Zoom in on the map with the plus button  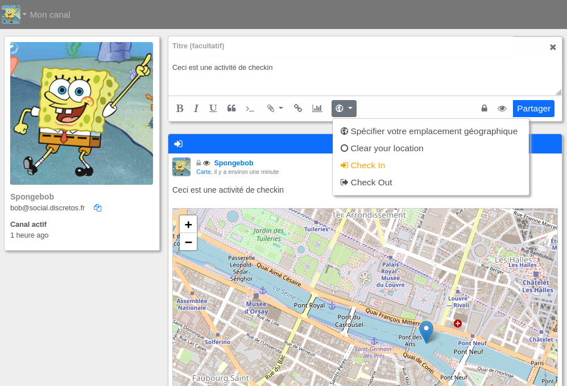click(188, 225)
